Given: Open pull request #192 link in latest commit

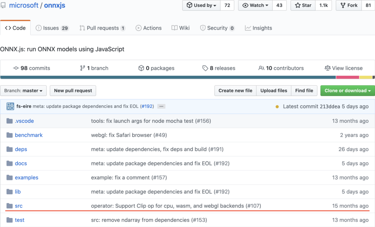Looking at the screenshot, I should tap(147, 106).
